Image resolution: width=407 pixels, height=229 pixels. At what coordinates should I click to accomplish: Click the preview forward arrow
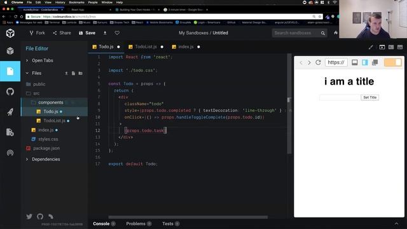click(x=309, y=62)
